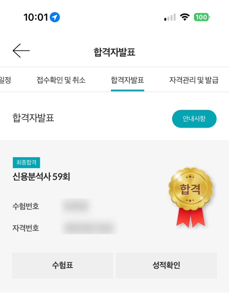Tap the green battery indicator
This screenshot has height=299, width=229.
202,17
